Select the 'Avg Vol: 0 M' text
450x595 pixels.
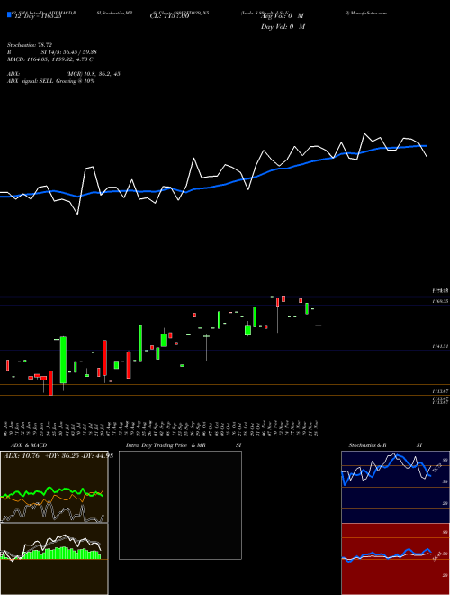282,16
